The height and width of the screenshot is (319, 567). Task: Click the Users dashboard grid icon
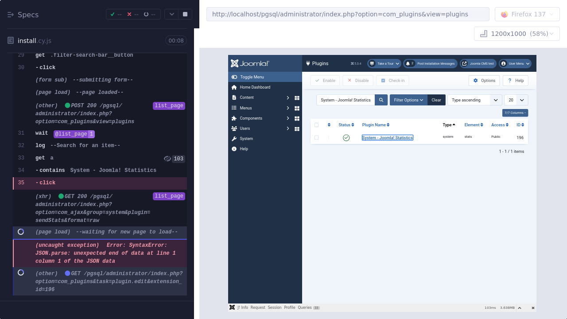(297, 129)
